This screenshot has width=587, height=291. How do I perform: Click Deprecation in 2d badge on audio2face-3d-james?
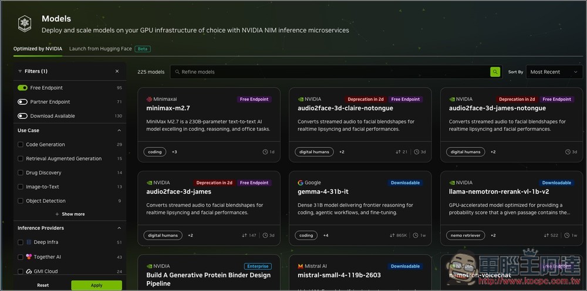pos(214,183)
